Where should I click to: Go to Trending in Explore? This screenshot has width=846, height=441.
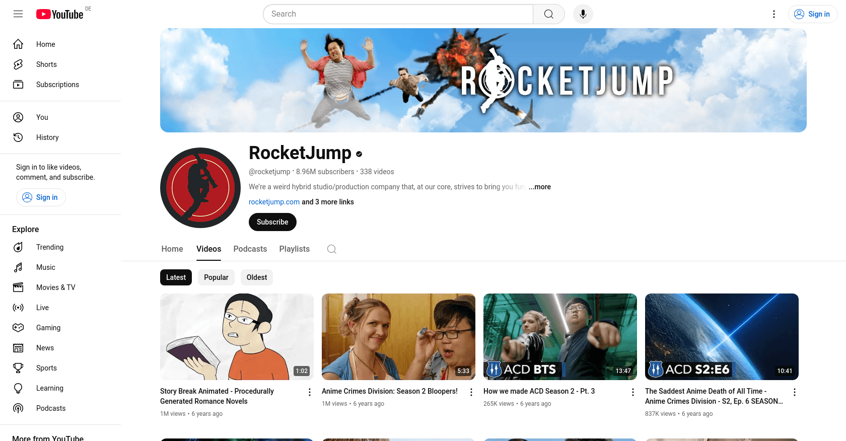[x=49, y=247]
